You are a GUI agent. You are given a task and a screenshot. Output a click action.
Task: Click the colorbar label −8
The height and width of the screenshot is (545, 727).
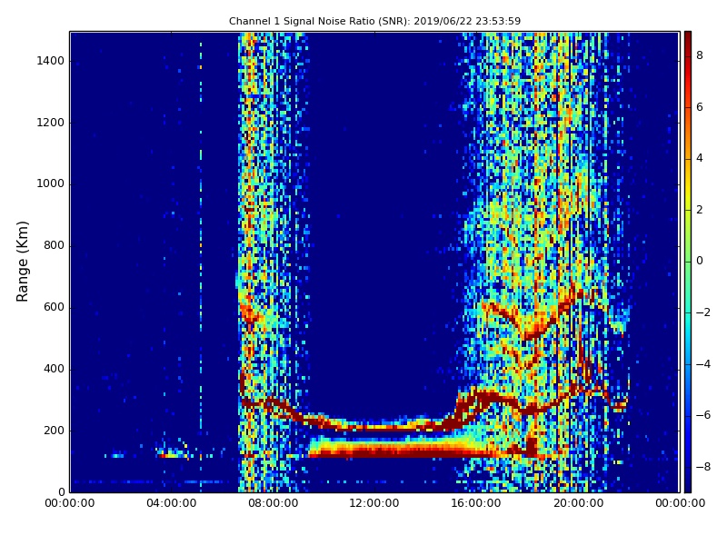point(703,467)
